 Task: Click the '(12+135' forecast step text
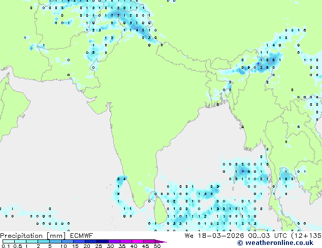click(x=306, y=236)
